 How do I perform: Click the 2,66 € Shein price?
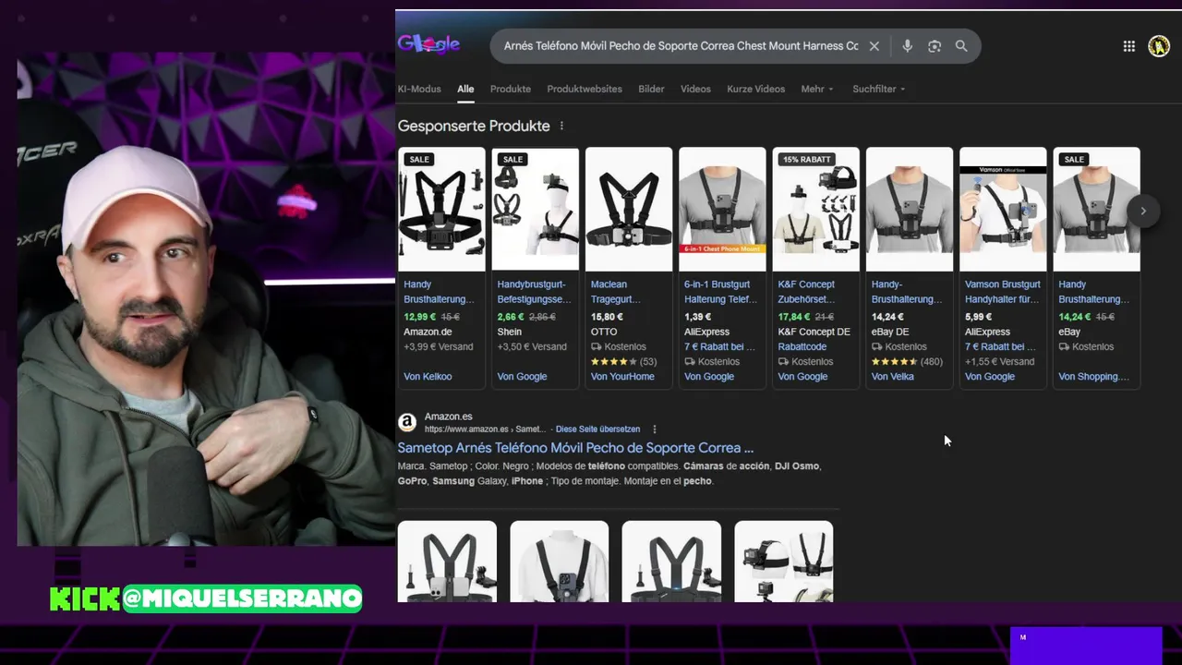[511, 317]
